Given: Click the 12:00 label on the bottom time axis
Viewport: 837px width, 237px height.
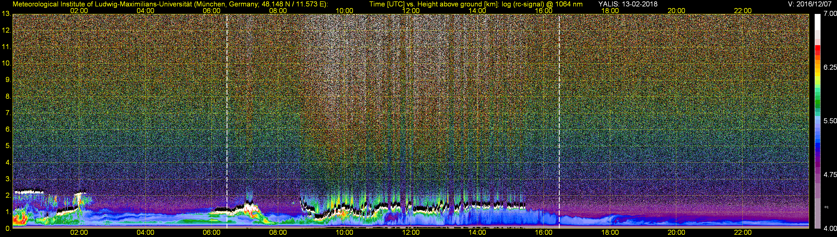Looking at the screenshot, I should click(411, 233).
